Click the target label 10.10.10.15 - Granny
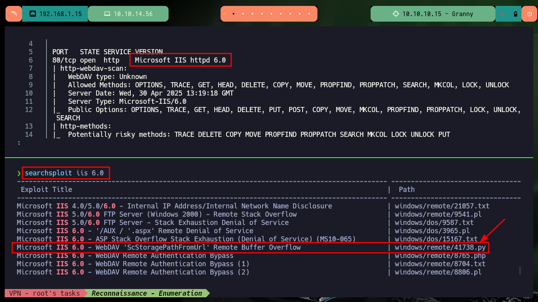 pyautogui.click(x=438, y=14)
